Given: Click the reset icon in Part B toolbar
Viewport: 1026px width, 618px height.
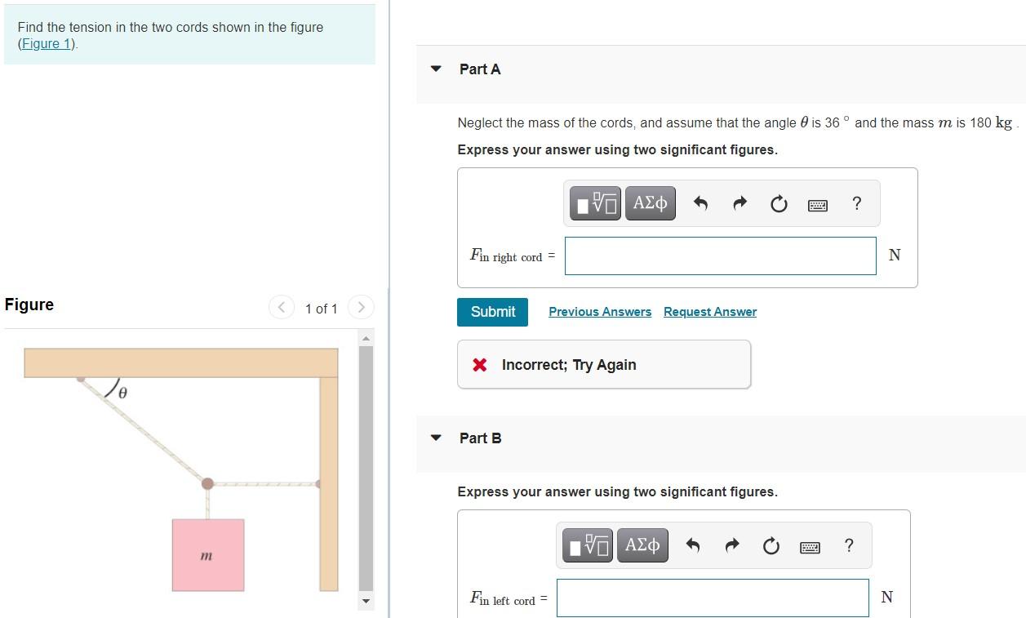Looking at the screenshot, I should pos(771,546).
